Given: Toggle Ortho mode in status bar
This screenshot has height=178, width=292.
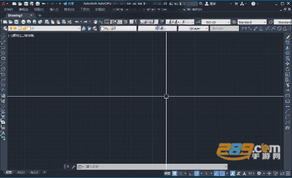Looking at the screenshot, I should coord(191,173).
